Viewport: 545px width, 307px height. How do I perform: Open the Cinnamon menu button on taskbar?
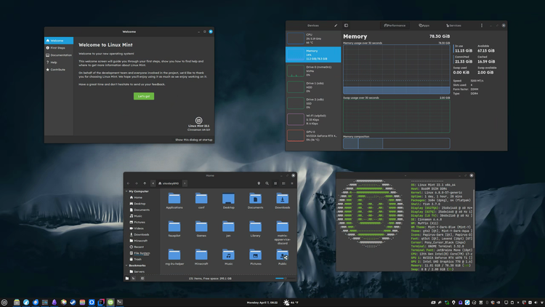[4, 303]
